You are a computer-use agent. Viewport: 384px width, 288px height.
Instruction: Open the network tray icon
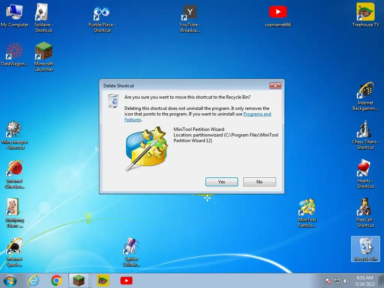337,281
